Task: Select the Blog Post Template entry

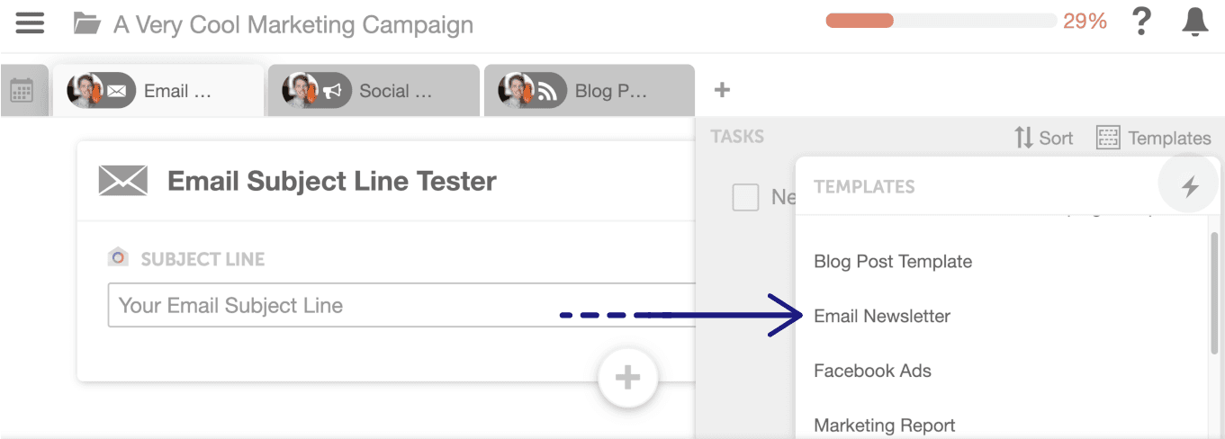Action: 893,262
